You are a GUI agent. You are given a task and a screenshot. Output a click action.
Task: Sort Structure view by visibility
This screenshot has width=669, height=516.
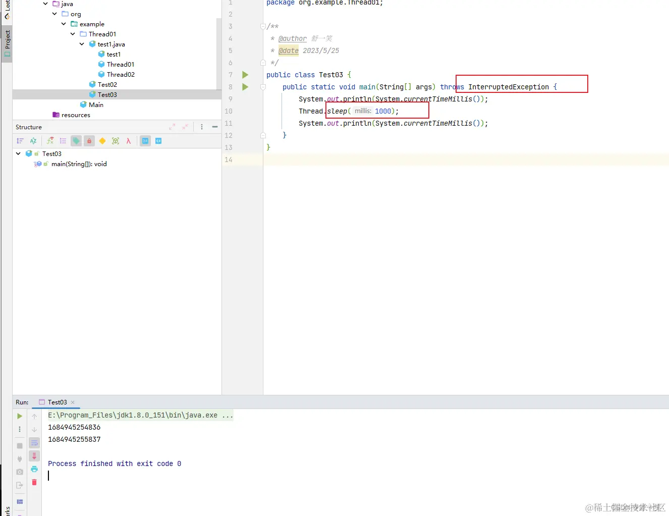[x=20, y=141]
